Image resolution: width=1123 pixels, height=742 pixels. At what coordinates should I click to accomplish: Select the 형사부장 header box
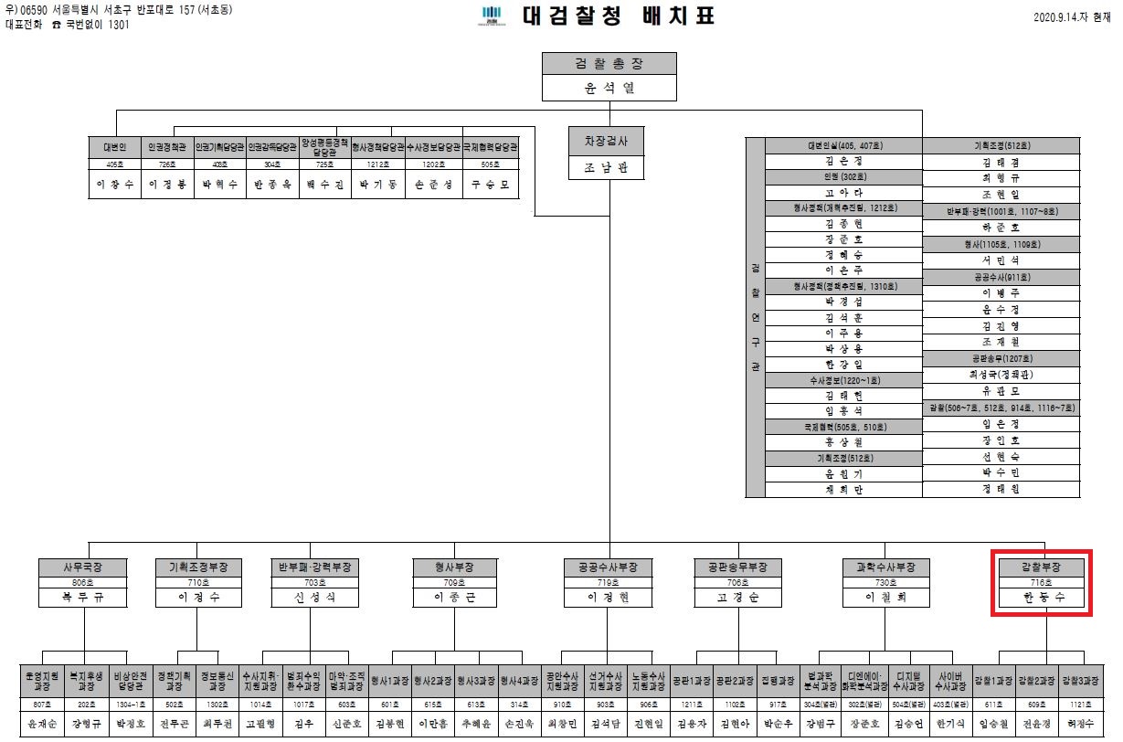click(454, 567)
